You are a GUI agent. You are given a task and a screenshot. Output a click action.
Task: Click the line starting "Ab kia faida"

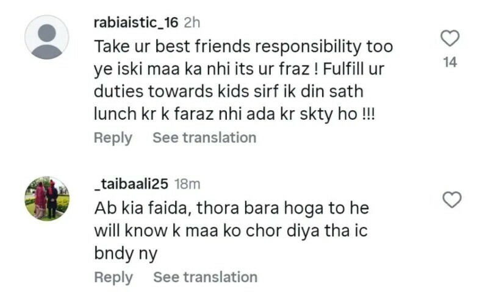pyautogui.click(x=232, y=207)
